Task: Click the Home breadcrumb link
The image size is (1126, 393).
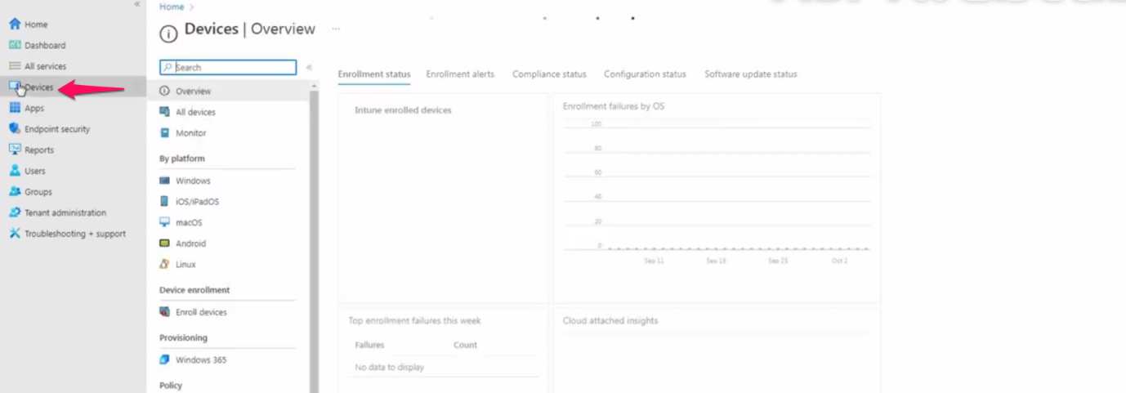Action: click(172, 7)
